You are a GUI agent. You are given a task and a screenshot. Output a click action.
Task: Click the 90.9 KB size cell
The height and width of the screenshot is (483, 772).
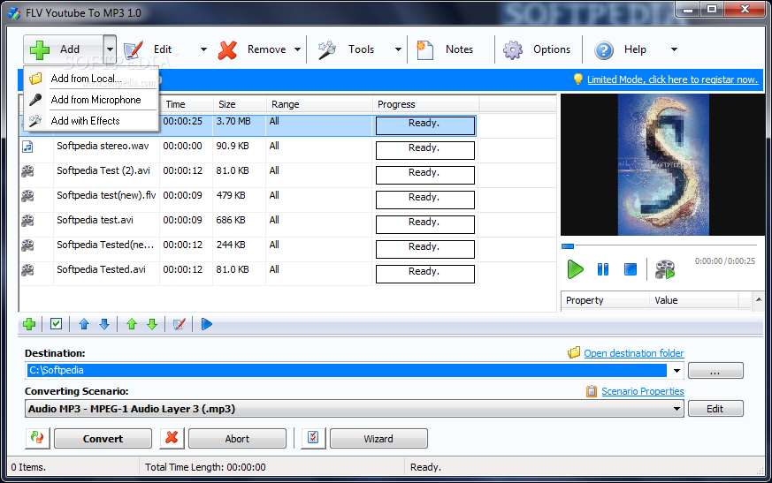(x=233, y=146)
